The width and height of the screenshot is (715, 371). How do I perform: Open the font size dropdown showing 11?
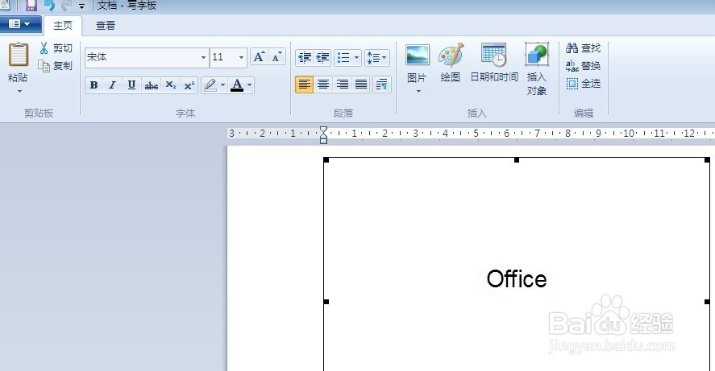click(241, 57)
